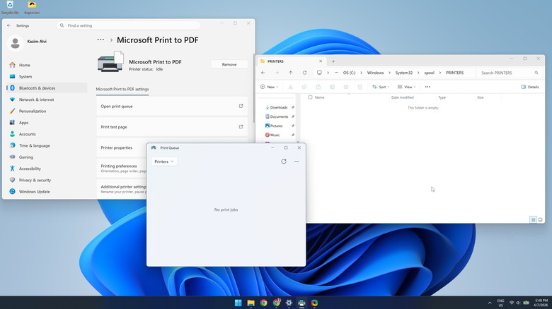Image resolution: width=552 pixels, height=309 pixels.
Task: Click the This PC monitor icon in address bar
Action: point(319,73)
